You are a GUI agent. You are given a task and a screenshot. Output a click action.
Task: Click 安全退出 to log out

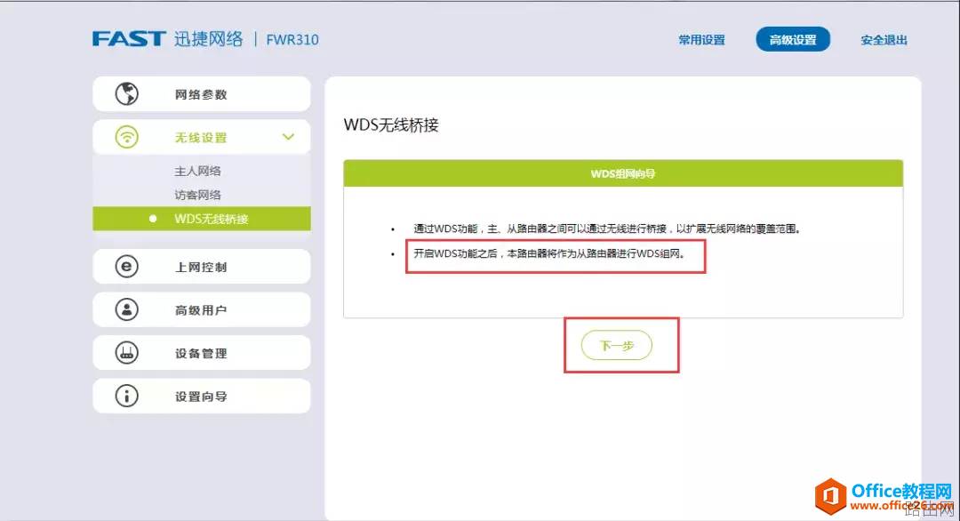pyautogui.click(x=883, y=39)
